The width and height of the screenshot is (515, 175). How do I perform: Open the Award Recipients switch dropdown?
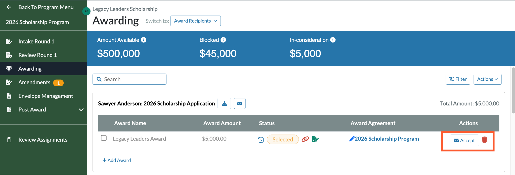pos(195,21)
